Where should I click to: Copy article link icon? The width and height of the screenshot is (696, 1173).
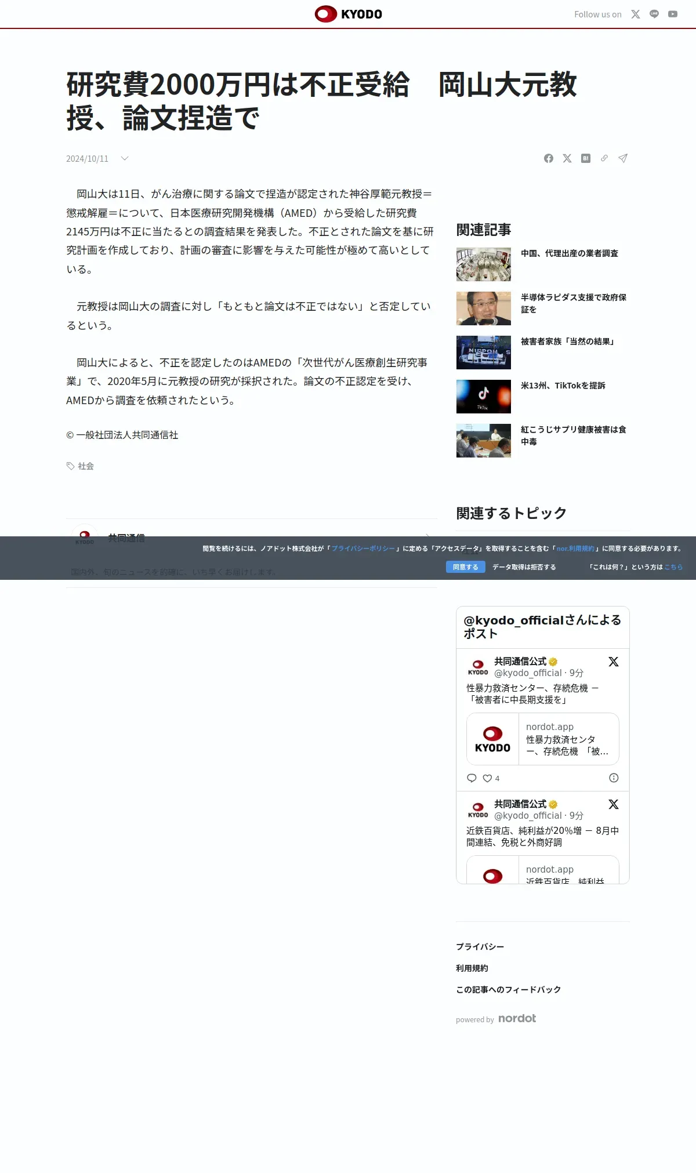pos(604,158)
